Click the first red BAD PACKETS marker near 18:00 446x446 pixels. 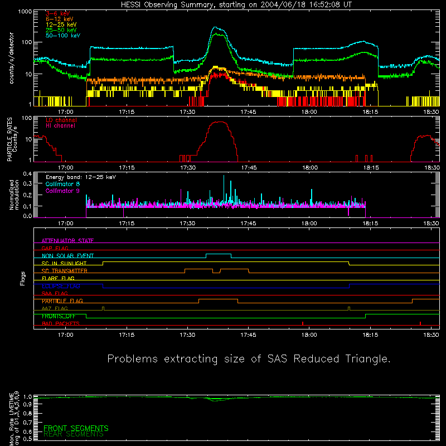coord(303,323)
